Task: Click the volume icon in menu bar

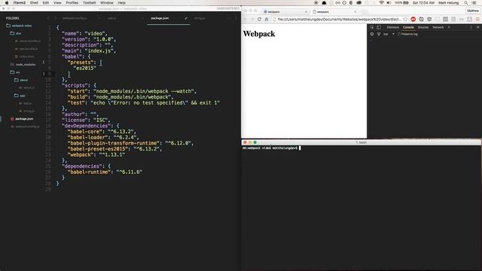Action: [389, 3]
